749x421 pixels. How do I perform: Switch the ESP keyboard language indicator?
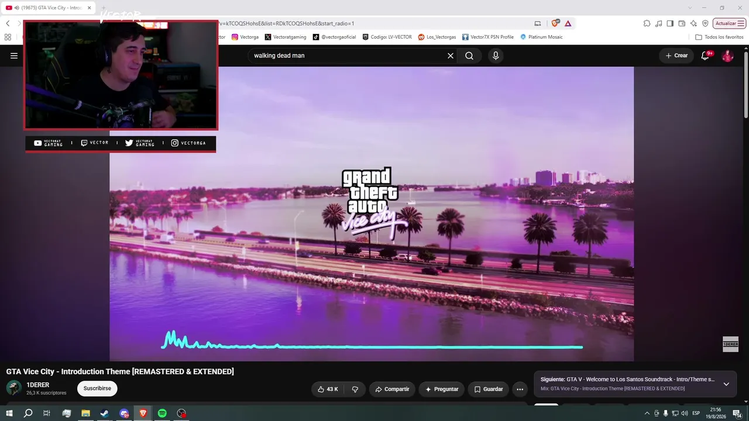coord(696,413)
